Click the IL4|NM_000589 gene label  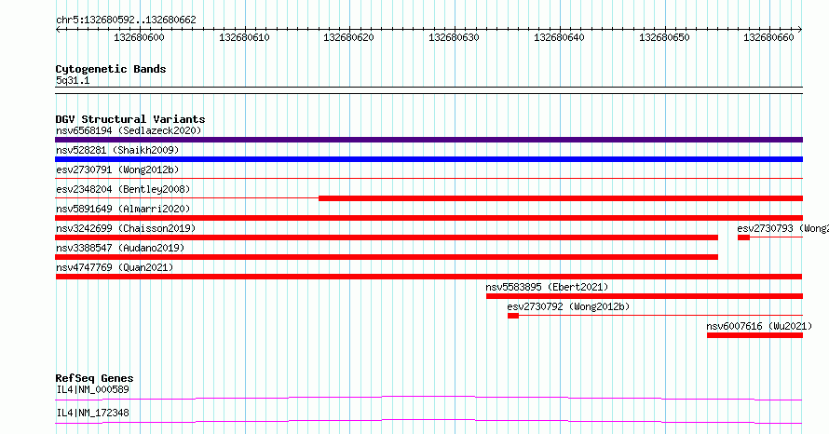[92, 389]
